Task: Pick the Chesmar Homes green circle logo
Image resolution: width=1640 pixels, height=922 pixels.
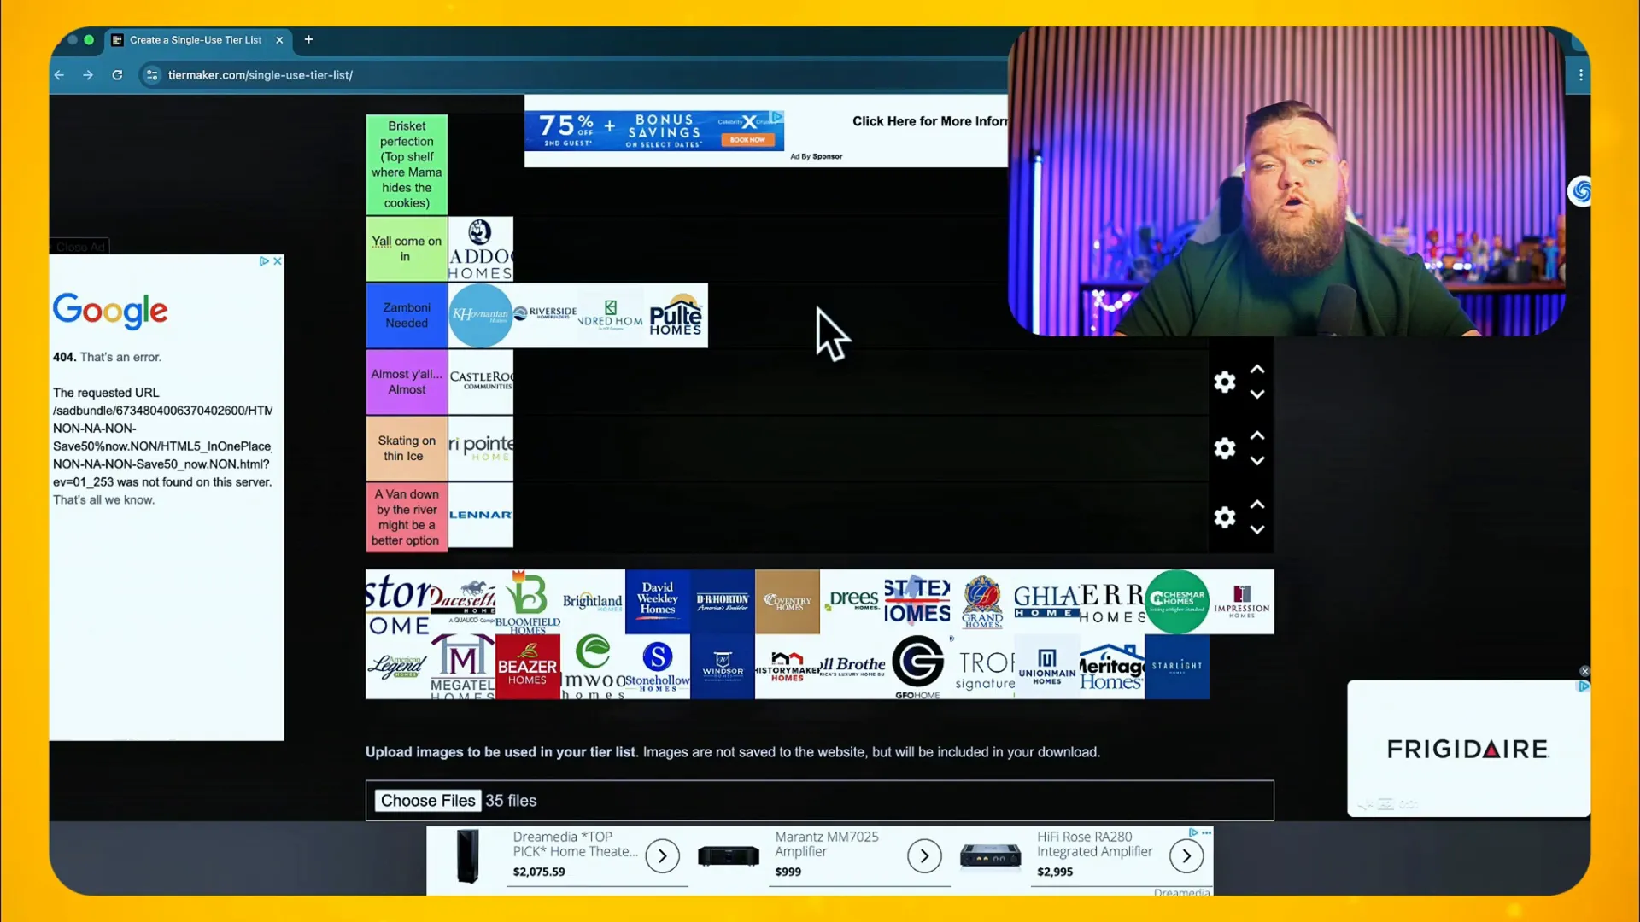Action: point(1177,601)
